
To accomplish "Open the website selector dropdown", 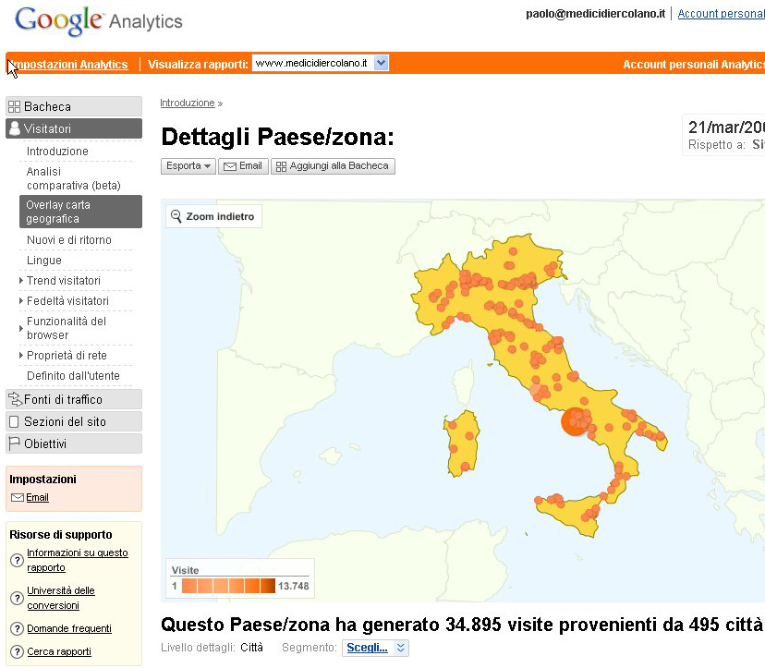I will (x=320, y=63).
